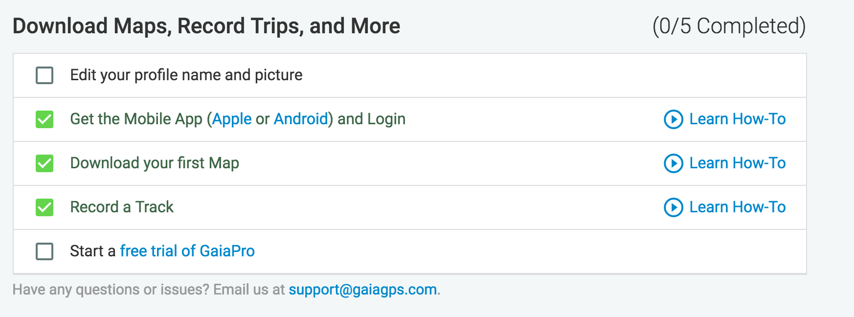
Task: Click the 0/5 Completed counter
Action: click(729, 26)
